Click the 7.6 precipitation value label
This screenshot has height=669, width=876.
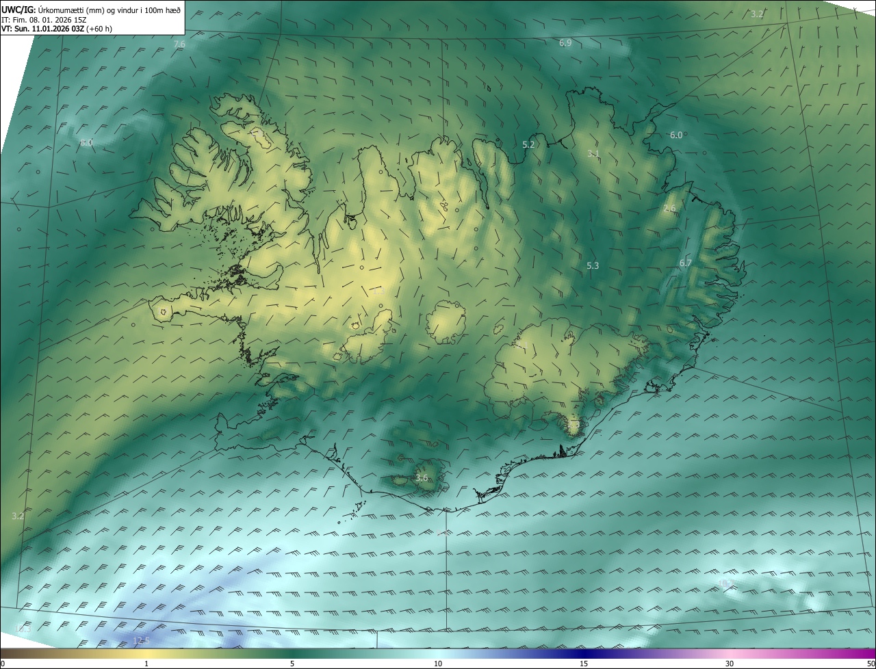pos(179,44)
